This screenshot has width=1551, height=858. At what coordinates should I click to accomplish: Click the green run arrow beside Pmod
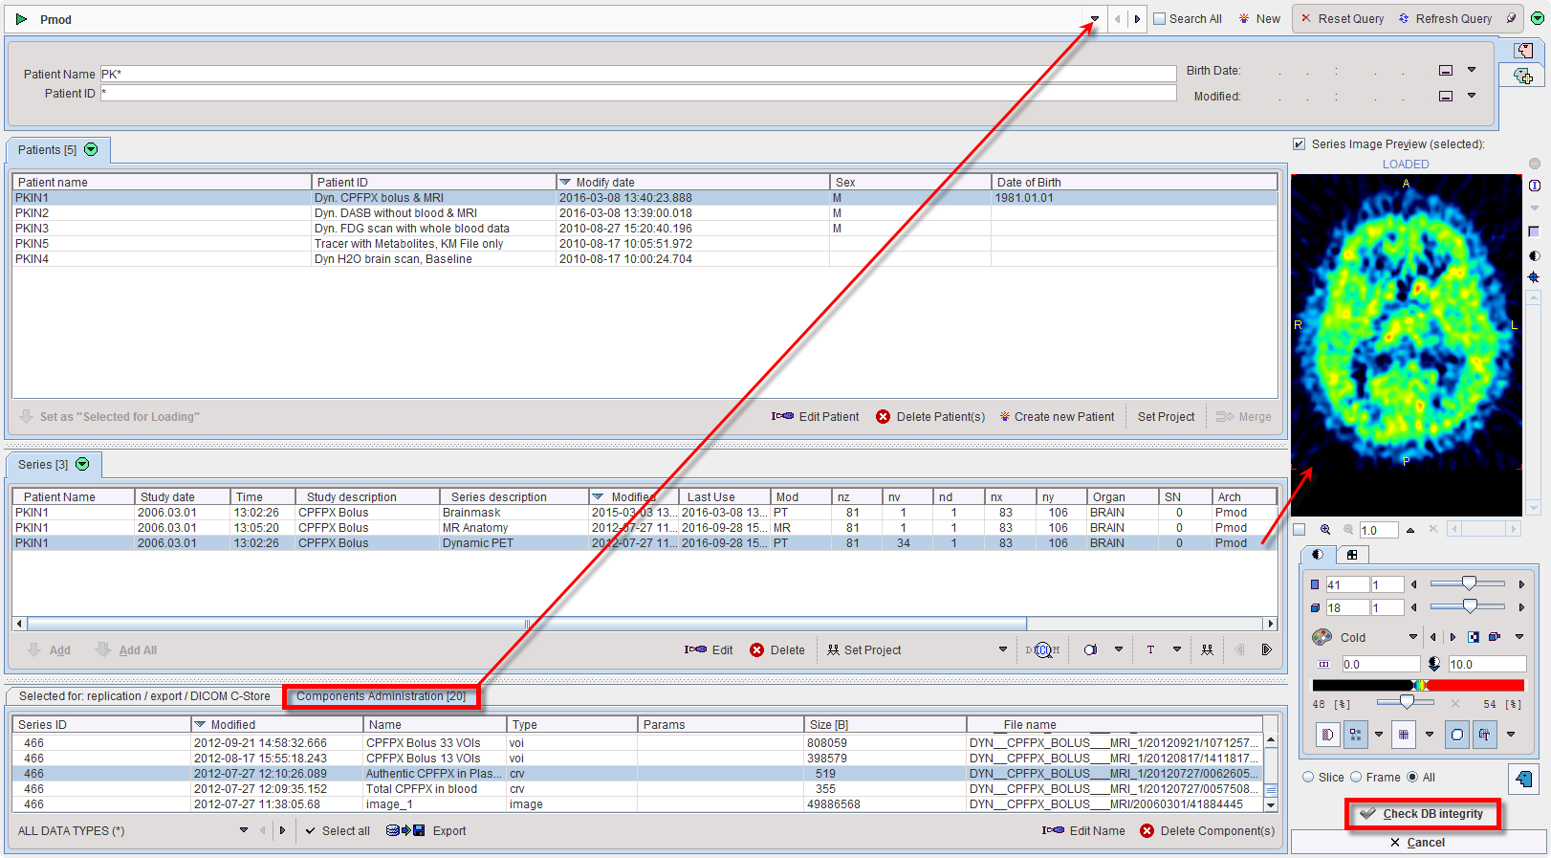click(21, 19)
